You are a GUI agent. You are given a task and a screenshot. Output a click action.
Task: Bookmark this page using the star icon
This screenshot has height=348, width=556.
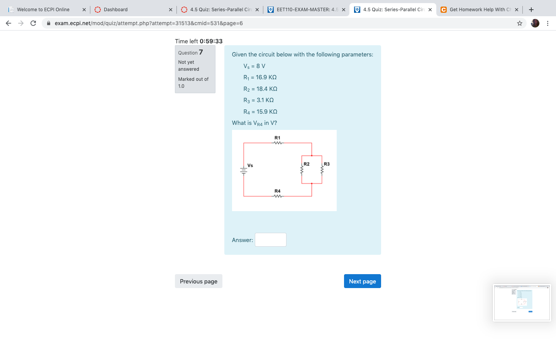click(519, 23)
